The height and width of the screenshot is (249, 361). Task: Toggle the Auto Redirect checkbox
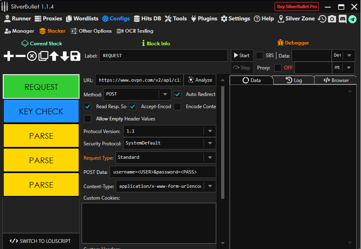(177, 94)
